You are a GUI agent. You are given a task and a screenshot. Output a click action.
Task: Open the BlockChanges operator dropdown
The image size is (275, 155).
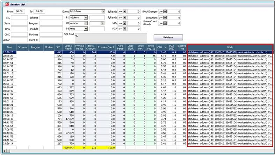point(165,12)
